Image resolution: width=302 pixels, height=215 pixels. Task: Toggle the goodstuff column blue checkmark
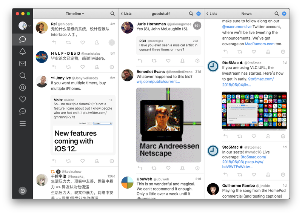pos(199,14)
